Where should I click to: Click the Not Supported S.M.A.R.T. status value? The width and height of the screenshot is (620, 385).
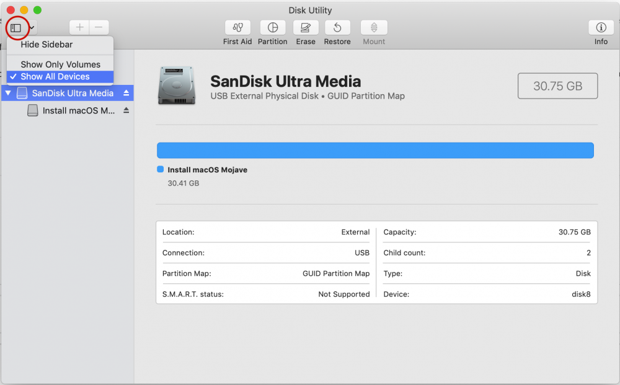[x=344, y=294]
